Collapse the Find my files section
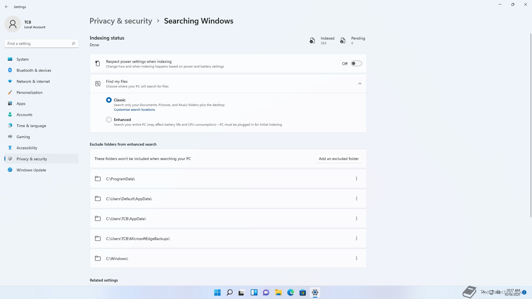 [360, 84]
